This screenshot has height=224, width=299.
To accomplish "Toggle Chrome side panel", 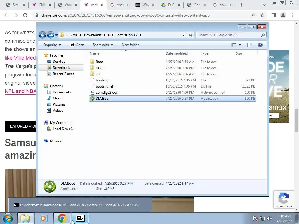I will (x=274, y=15).
